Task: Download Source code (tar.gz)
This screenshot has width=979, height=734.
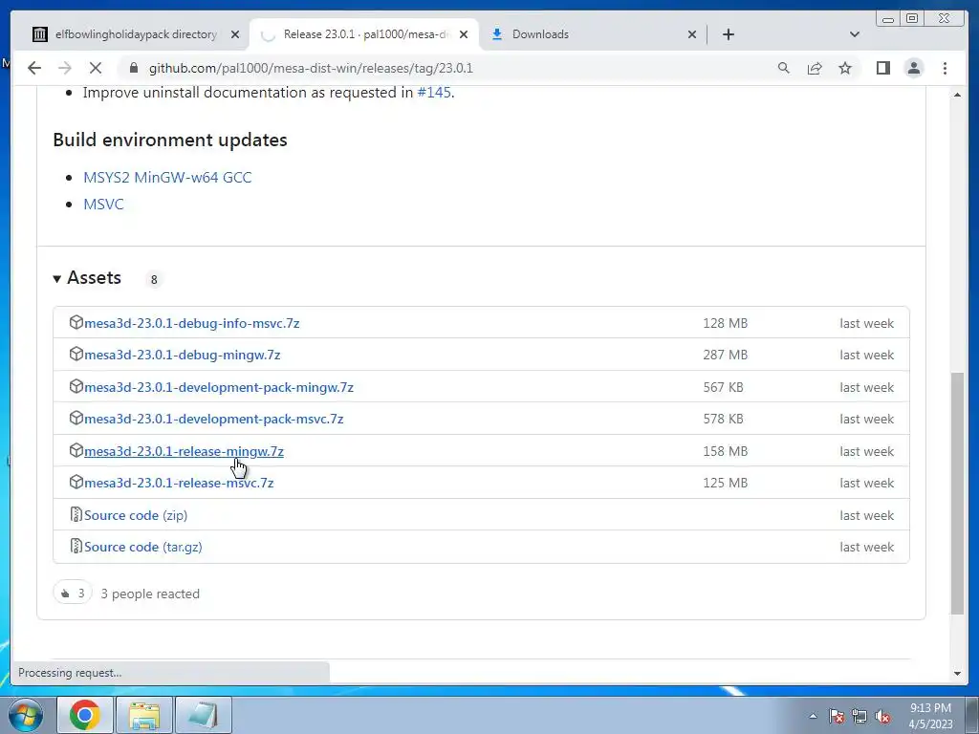Action: click(143, 547)
